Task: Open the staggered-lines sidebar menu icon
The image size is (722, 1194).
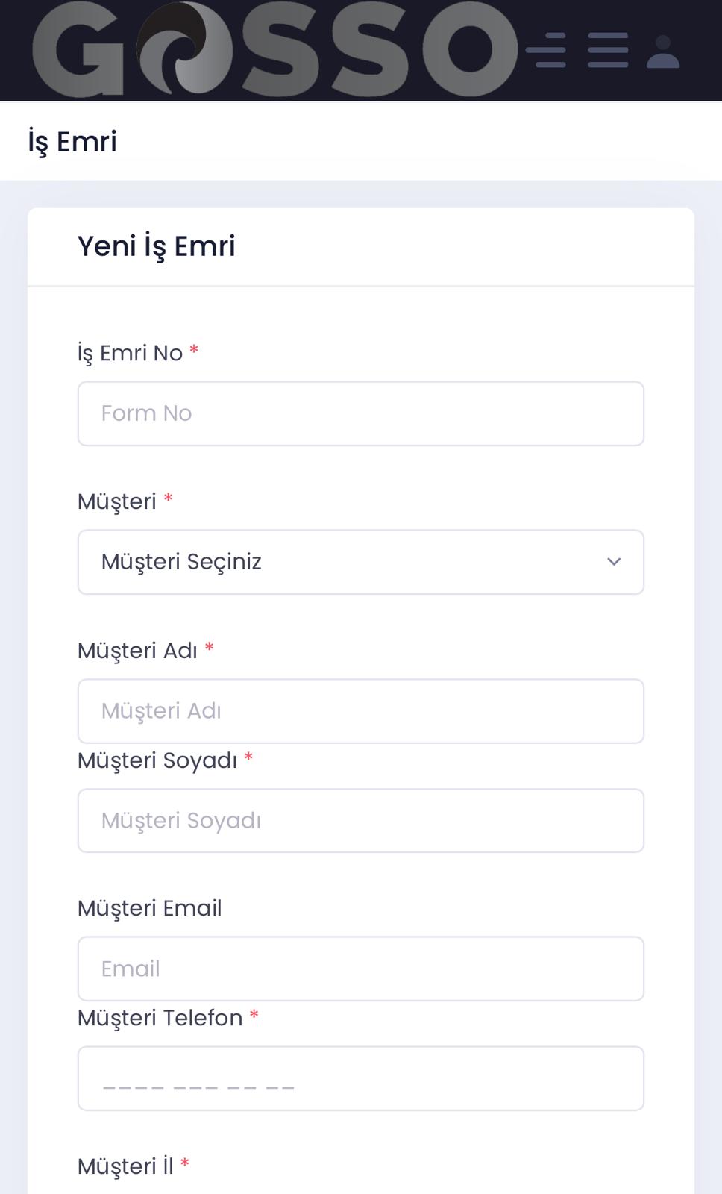Action: [546, 50]
